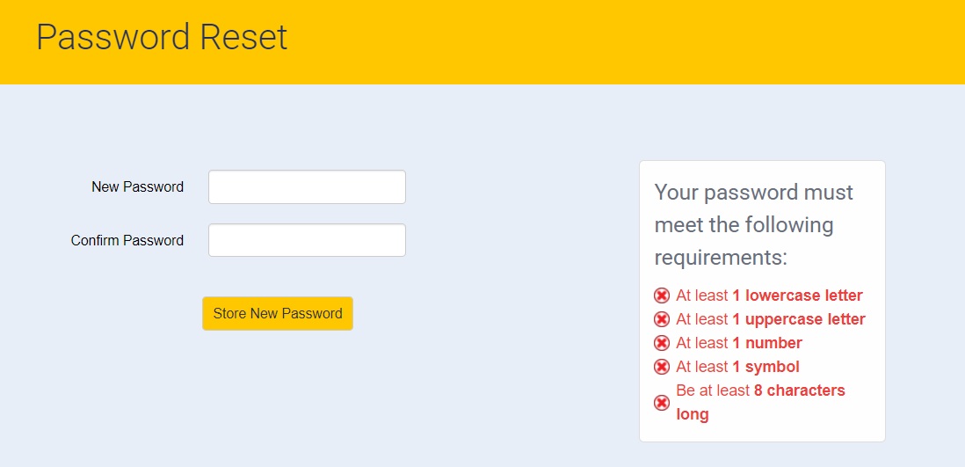Viewport: 965px width, 467px height.
Task: Click the Confirm Password field label
Action: click(x=127, y=240)
